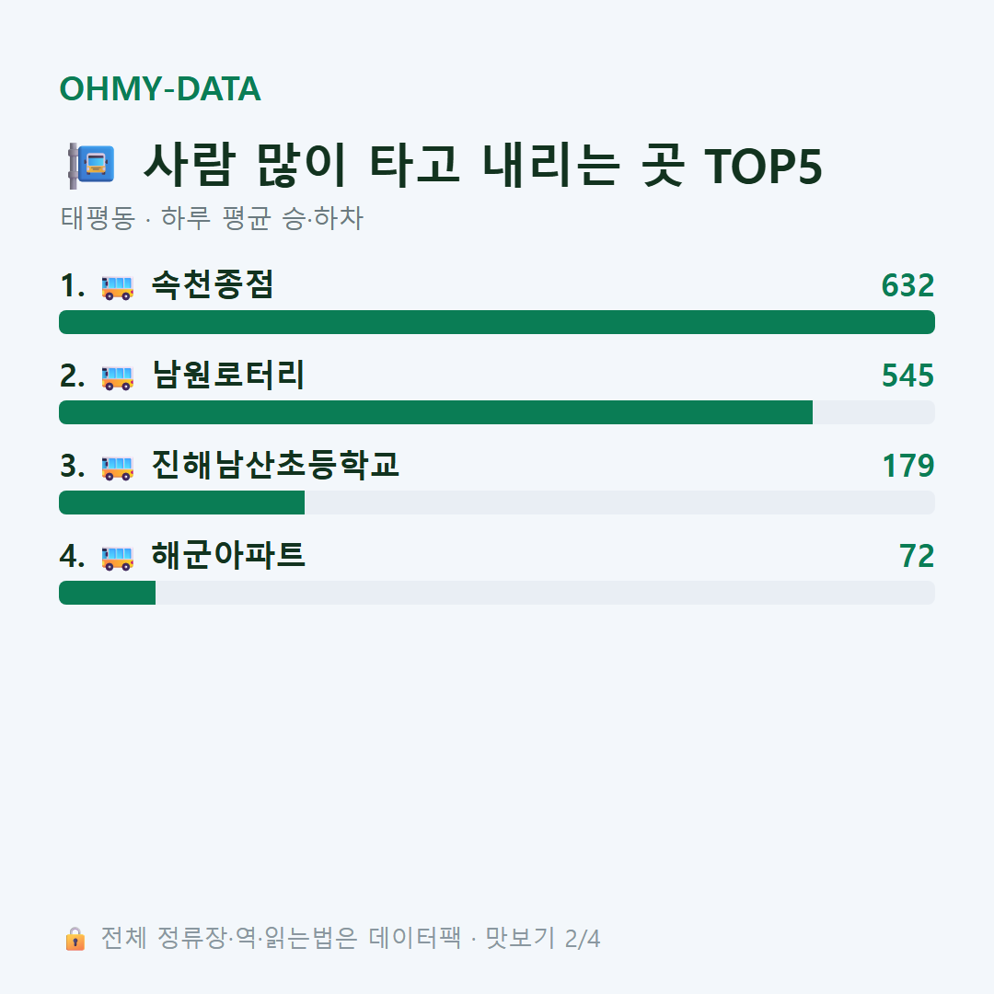Image resolution: width=994 pixels, height=994 pixels.
Task: Select the 해군아파트 stop name
Action: click(228, 555)
